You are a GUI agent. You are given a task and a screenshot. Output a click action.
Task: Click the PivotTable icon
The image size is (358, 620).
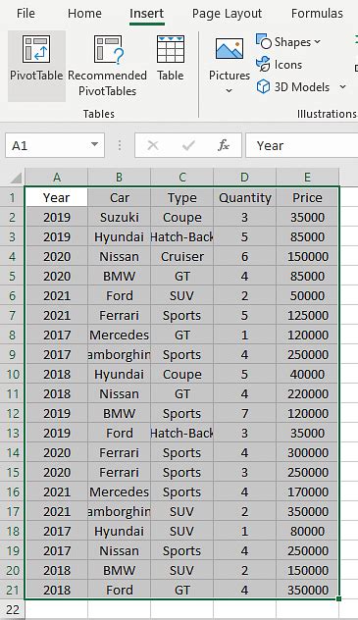(x=36, y=49)
